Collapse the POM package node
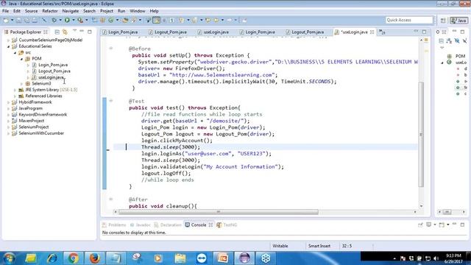471x265 pixels. click(21, 59)
